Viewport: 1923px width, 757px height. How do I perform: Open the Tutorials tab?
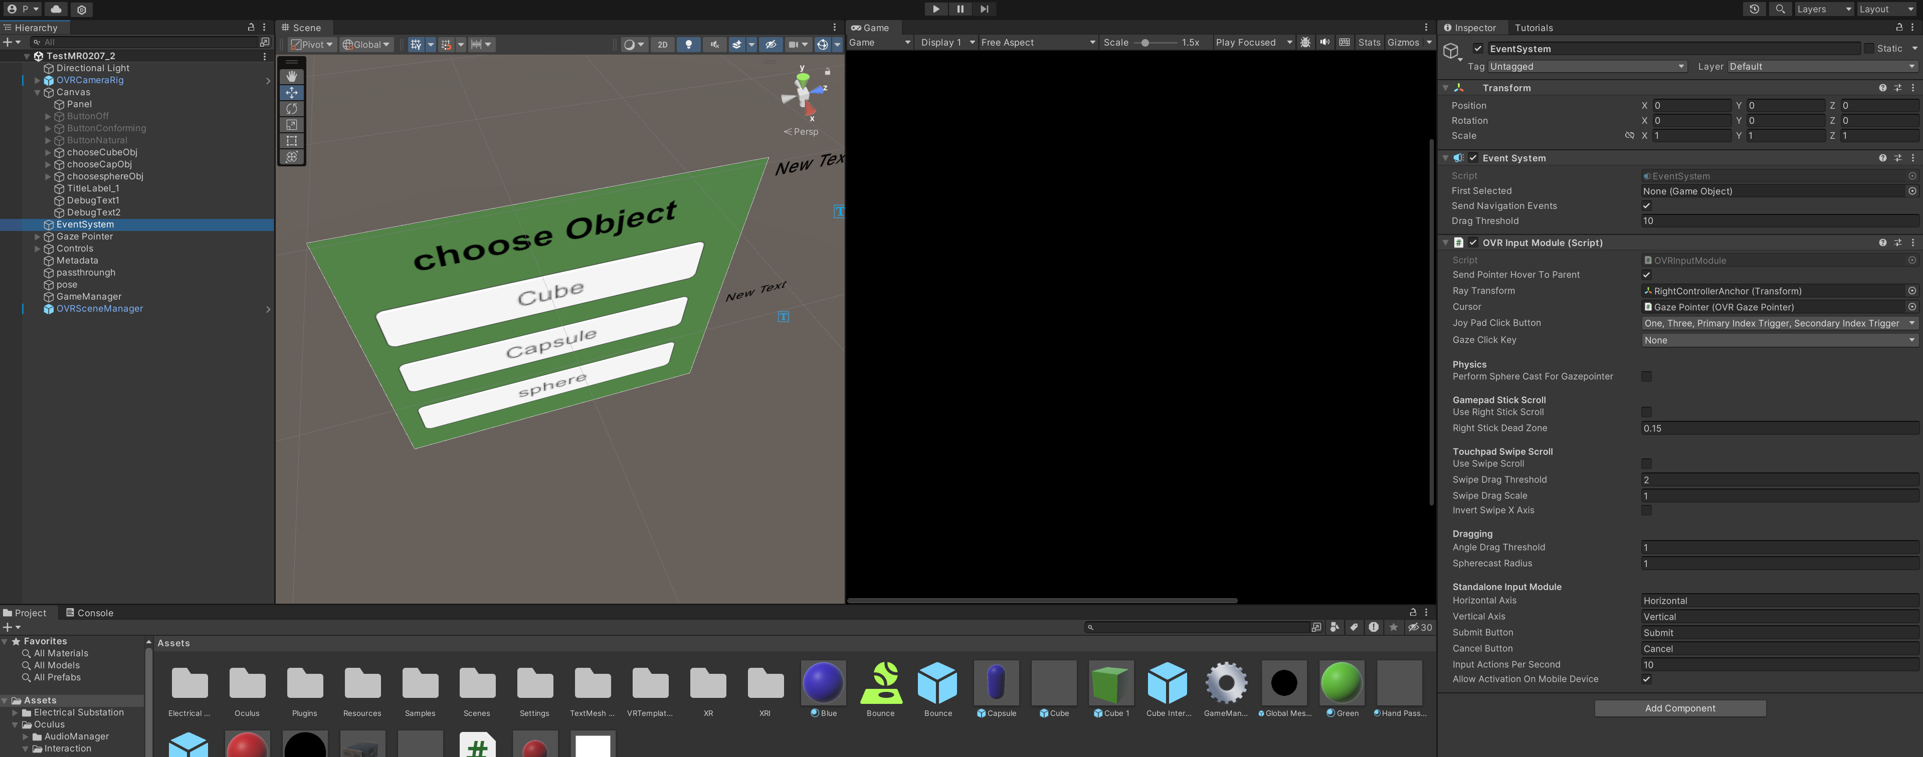pos(1533,28)
